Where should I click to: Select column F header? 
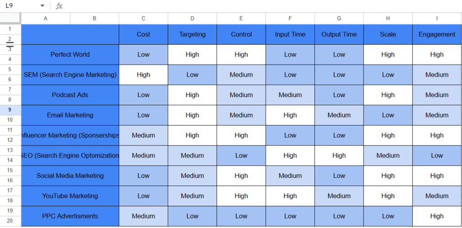290,19
